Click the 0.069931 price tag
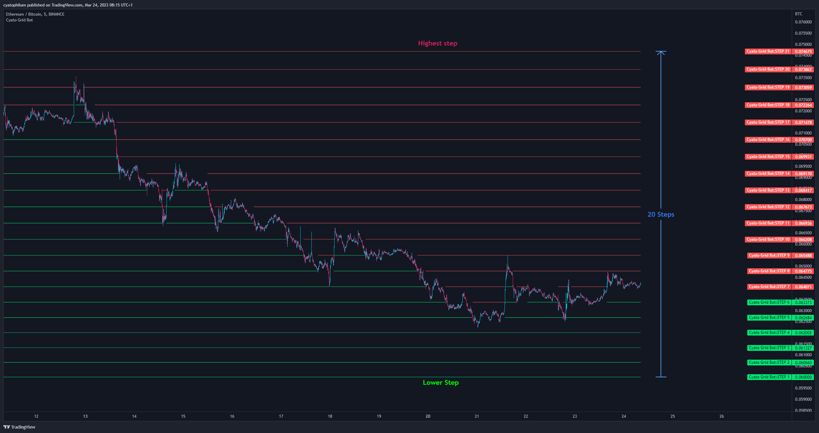Image resolution: width=819 pixels, height=433 pixels. (x=803, y=157)
